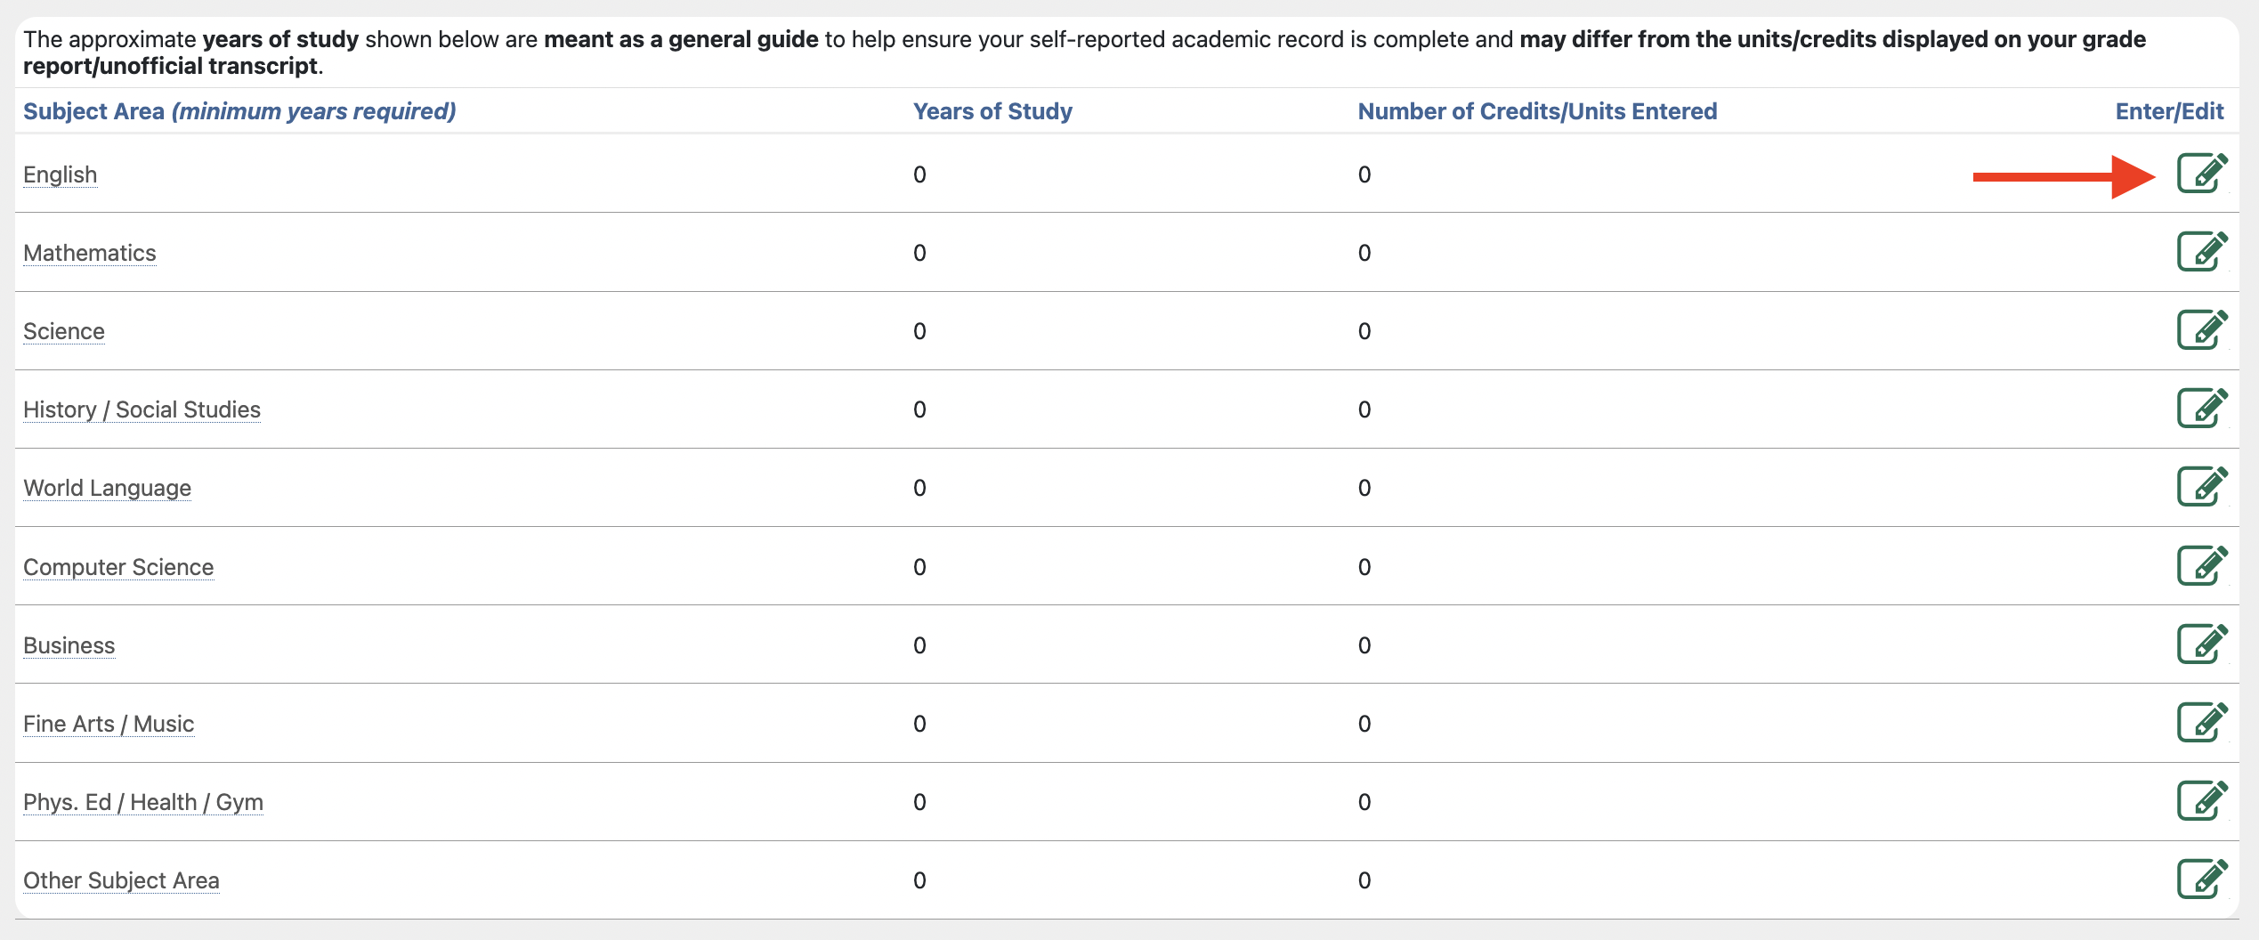Edit Other Subject Area courses
This screenshot has height=940, width=2259.
[x=2201, y=879]
